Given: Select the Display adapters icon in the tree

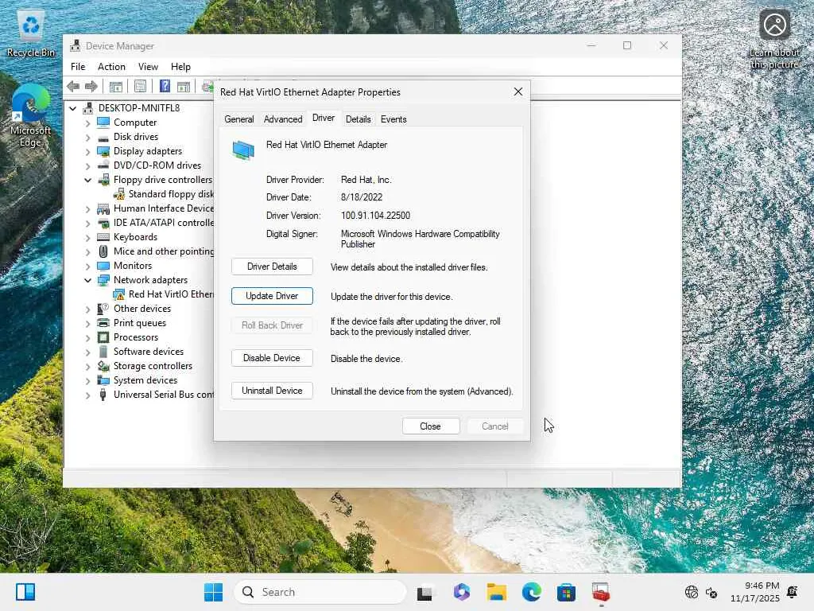Looking at the screenshot, I should point(104,151).
